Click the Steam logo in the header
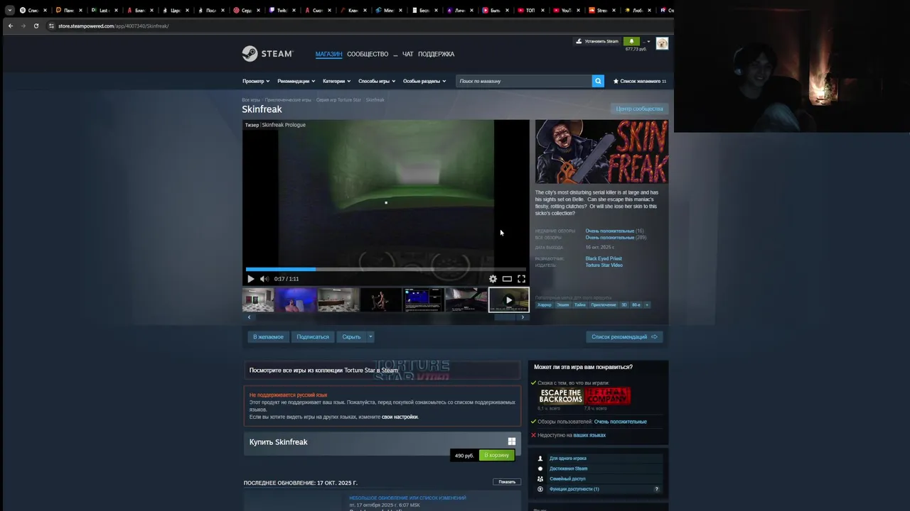 coord(267,54)
